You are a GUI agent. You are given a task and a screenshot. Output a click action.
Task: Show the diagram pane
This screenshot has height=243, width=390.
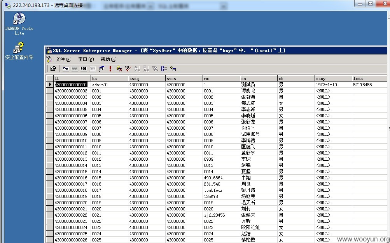66,68
